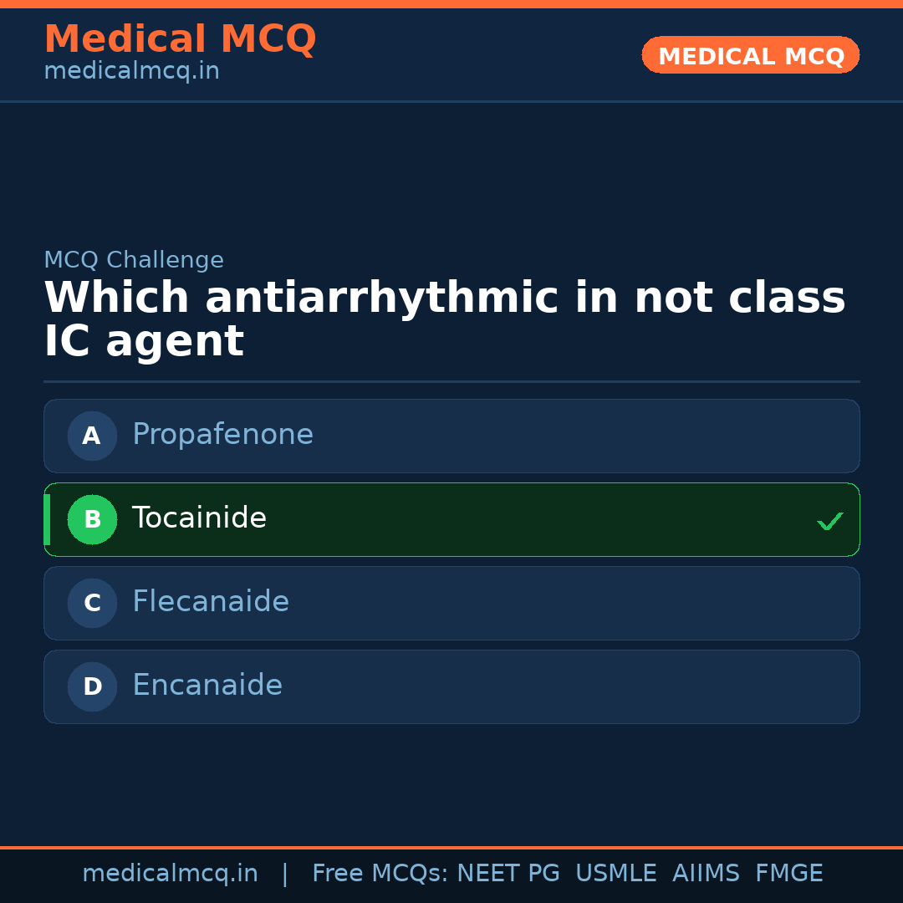
Task: Select the Propafenone answer text
Action: [x=222, y=435]
